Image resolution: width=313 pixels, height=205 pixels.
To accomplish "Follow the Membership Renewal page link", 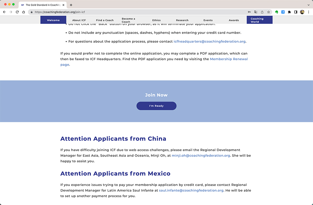I will [229, 59].
